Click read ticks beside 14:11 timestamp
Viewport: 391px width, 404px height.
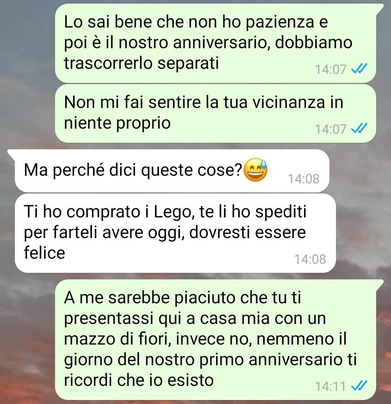click(359, 386)
